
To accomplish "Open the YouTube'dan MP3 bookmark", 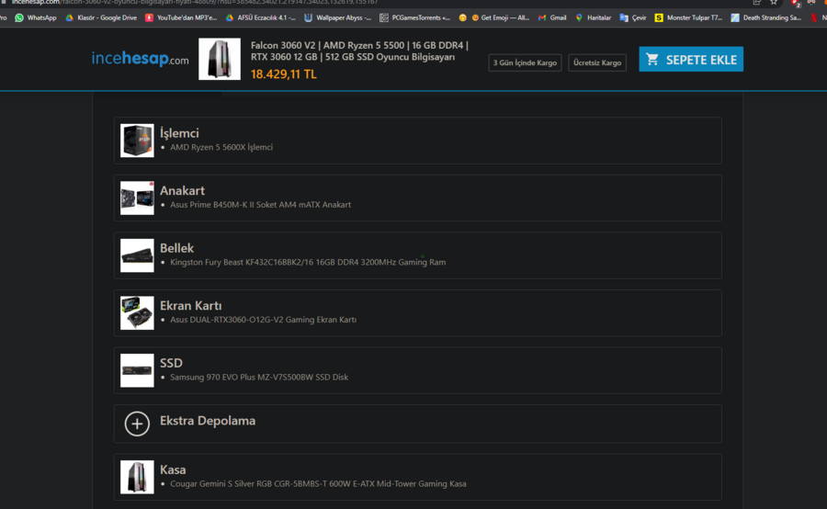I will [181, 17].
